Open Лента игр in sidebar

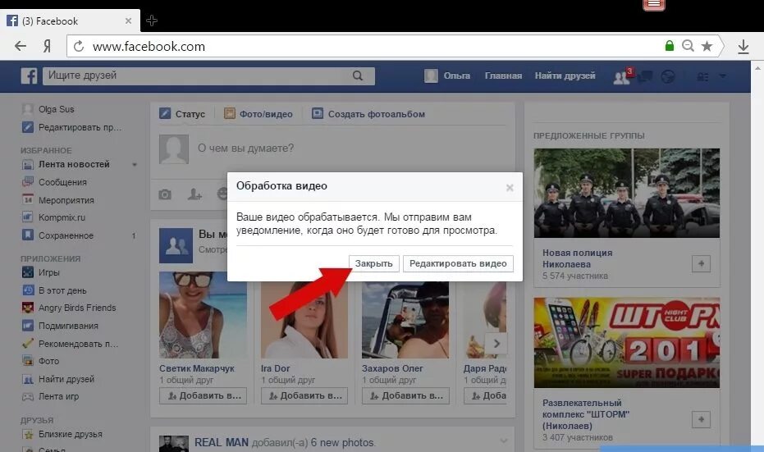(x=58, y=397)
